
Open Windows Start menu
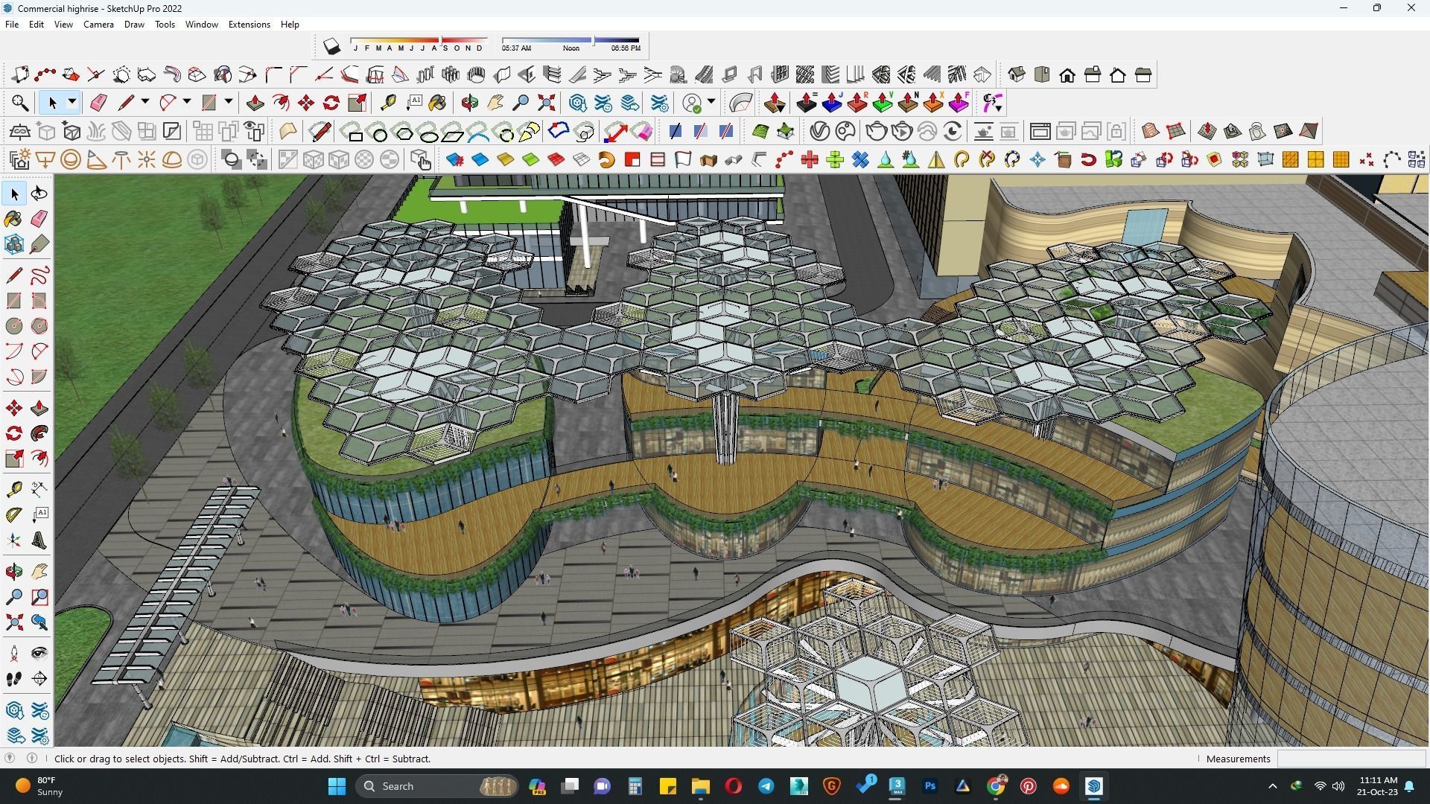pos(337,786)
